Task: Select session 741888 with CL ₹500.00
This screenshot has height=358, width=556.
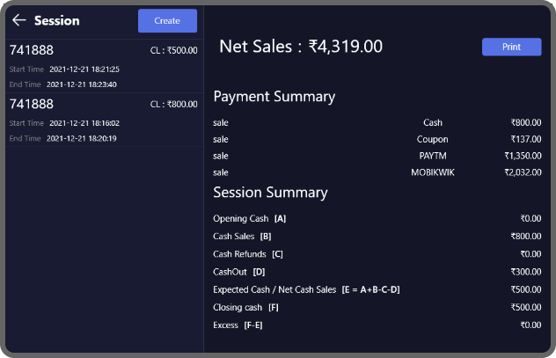Action: point(102,66)
